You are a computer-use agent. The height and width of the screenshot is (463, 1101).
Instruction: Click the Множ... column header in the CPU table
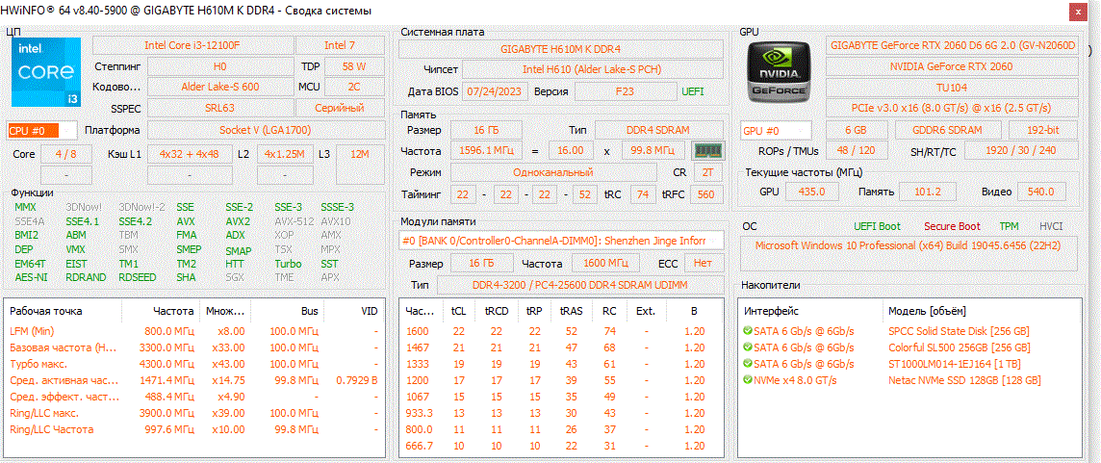pos(224,311)
